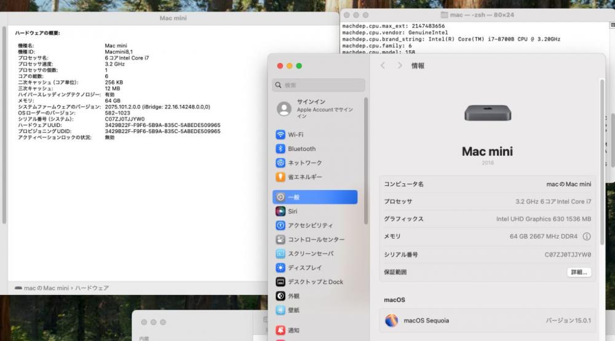The width and height of the screenshot is (615, 341).
Task: Select Wi-Fi label in sidebar
Action: pyautogui.click(x=295, y=134)
